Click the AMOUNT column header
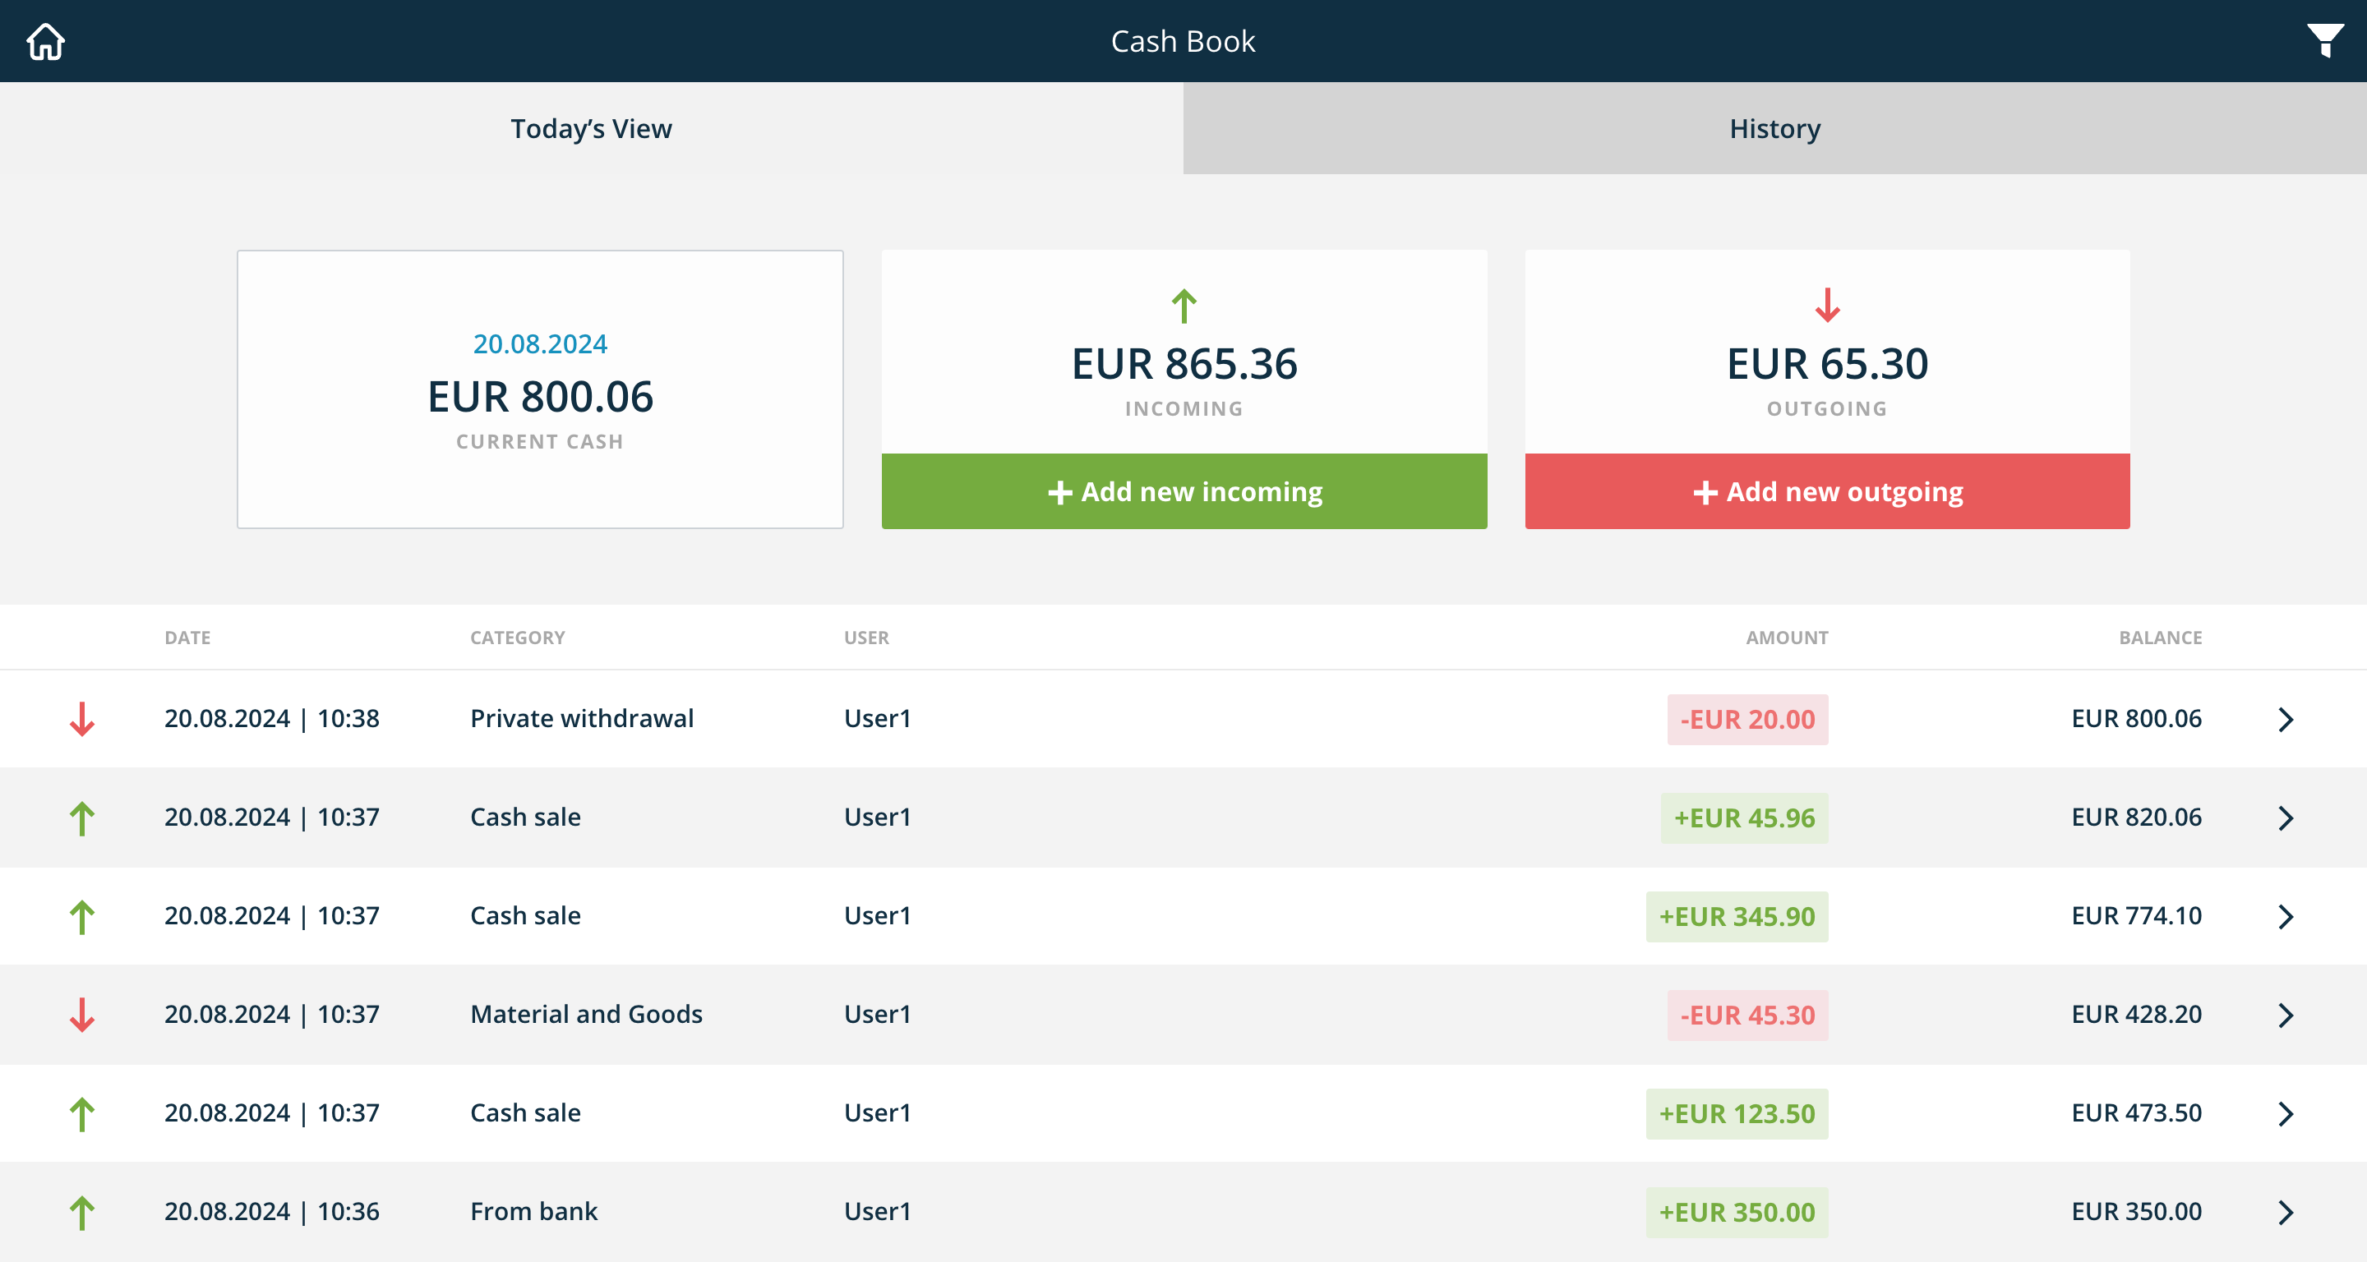Screen dimensions: 2367x1262 [x=1785, y=637]
